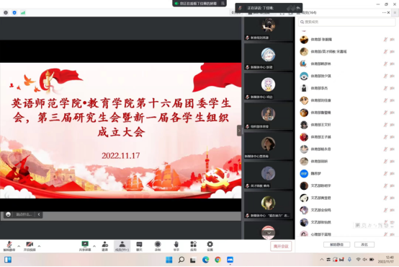Raise hand using the hand icon

[176, 246]
